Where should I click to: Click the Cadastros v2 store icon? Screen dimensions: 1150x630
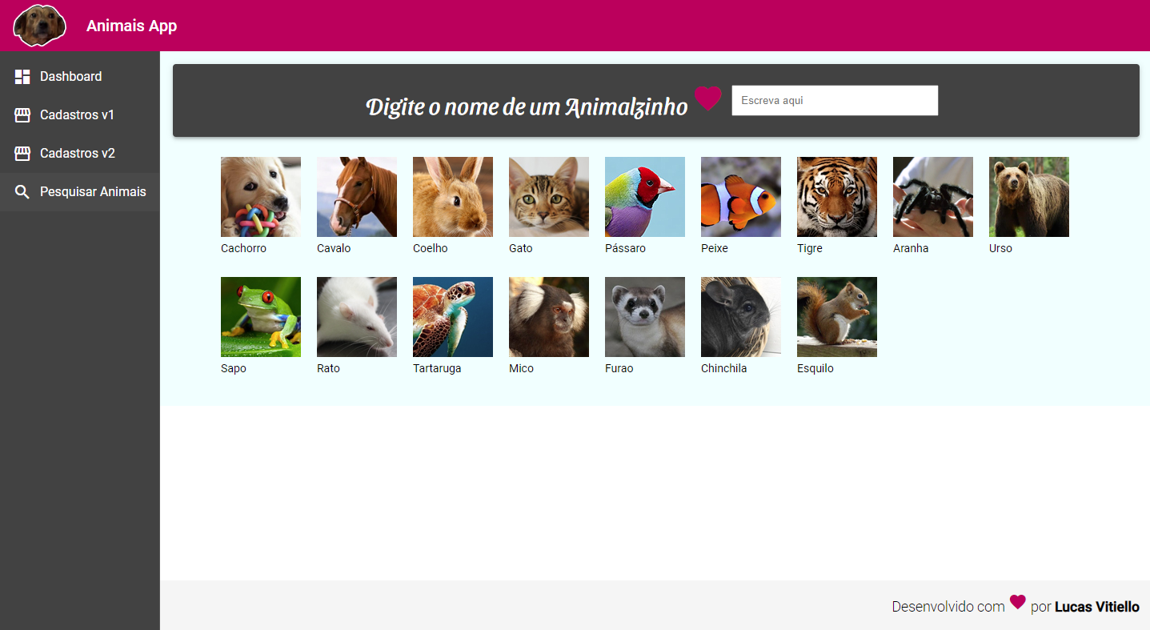[x=21, y=153]
